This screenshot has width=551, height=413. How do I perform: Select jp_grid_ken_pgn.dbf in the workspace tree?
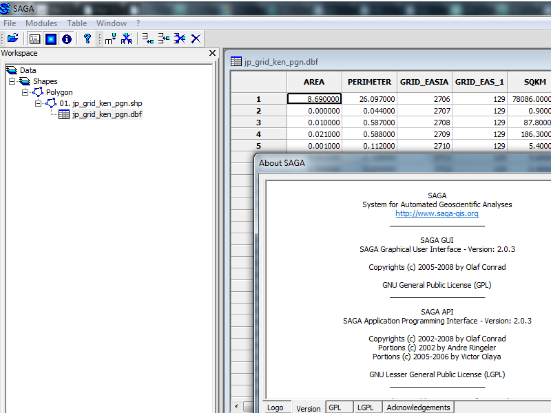click(107, 114)
